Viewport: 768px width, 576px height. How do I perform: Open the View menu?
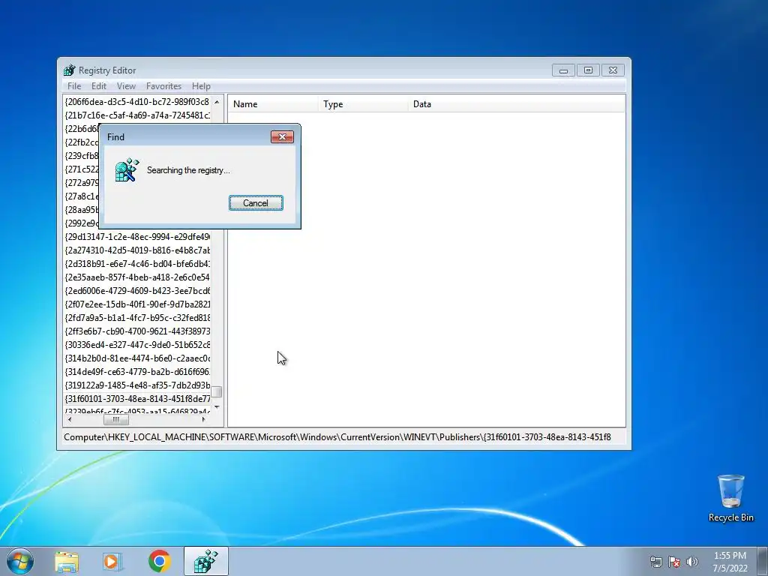point(126,85)
